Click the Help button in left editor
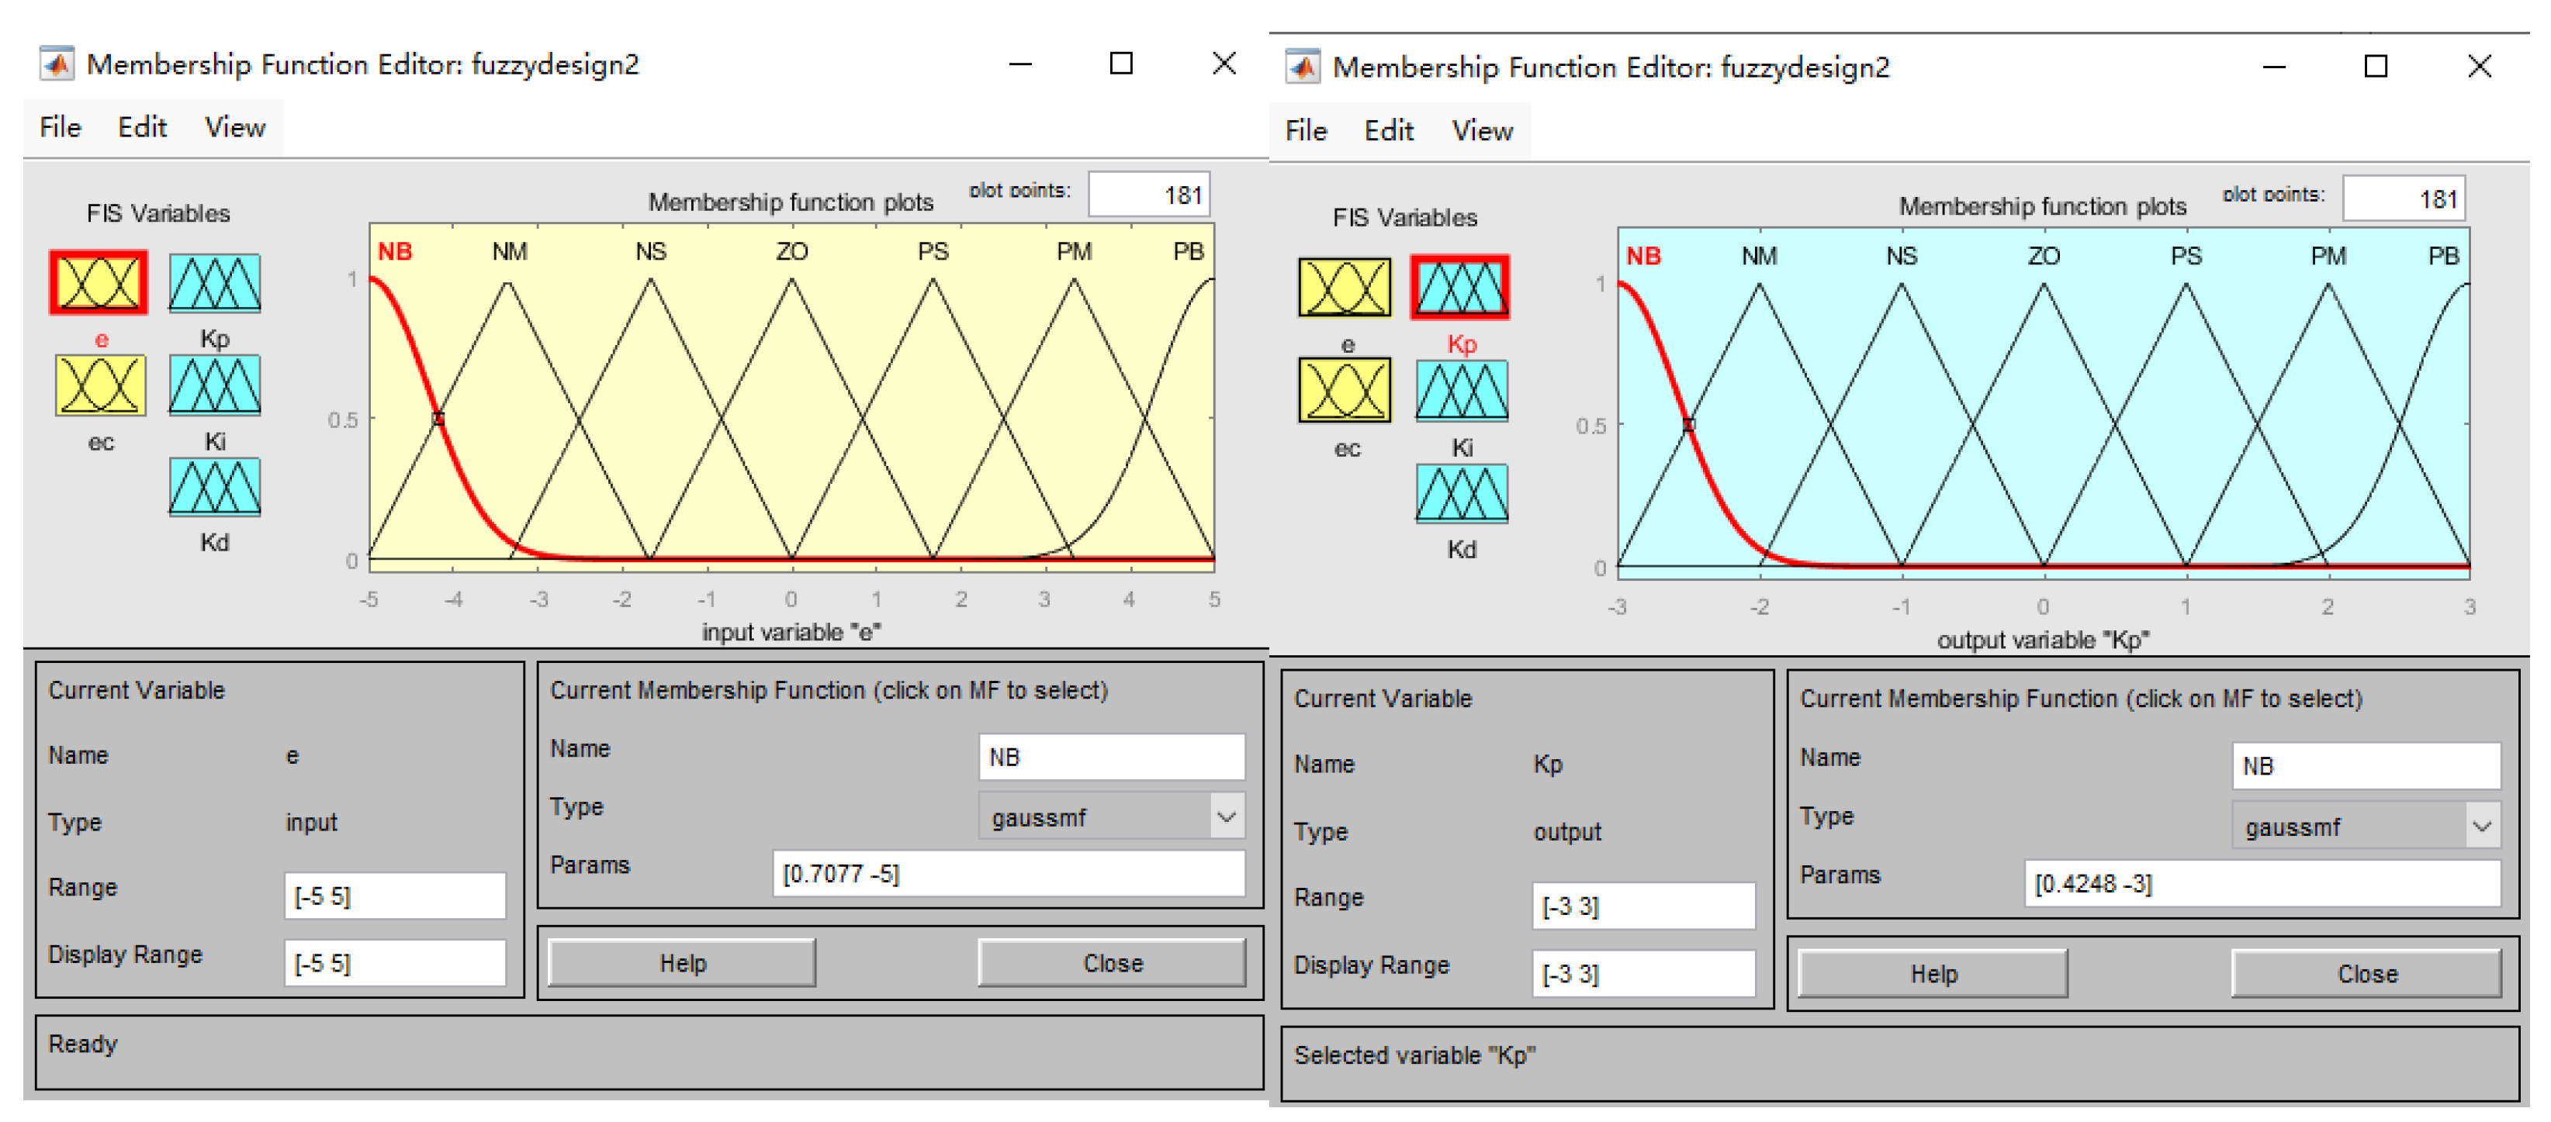 click(x=681, y=963)
